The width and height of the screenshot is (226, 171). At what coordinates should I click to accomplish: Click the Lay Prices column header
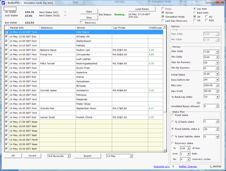click(x=130, y=28)
